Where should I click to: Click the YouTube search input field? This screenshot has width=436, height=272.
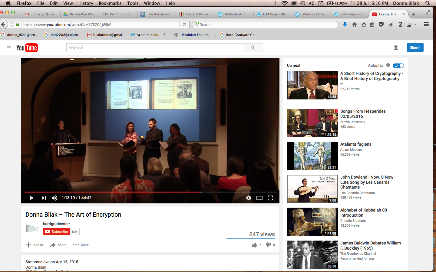(x=154, y=48)
